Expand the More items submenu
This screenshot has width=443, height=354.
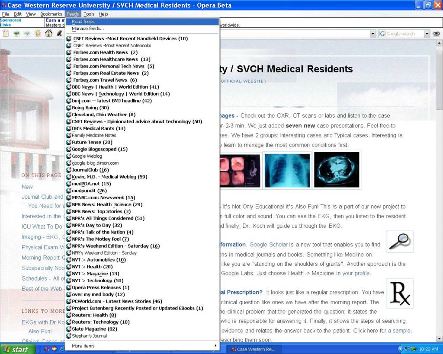[x=143, y=346]
